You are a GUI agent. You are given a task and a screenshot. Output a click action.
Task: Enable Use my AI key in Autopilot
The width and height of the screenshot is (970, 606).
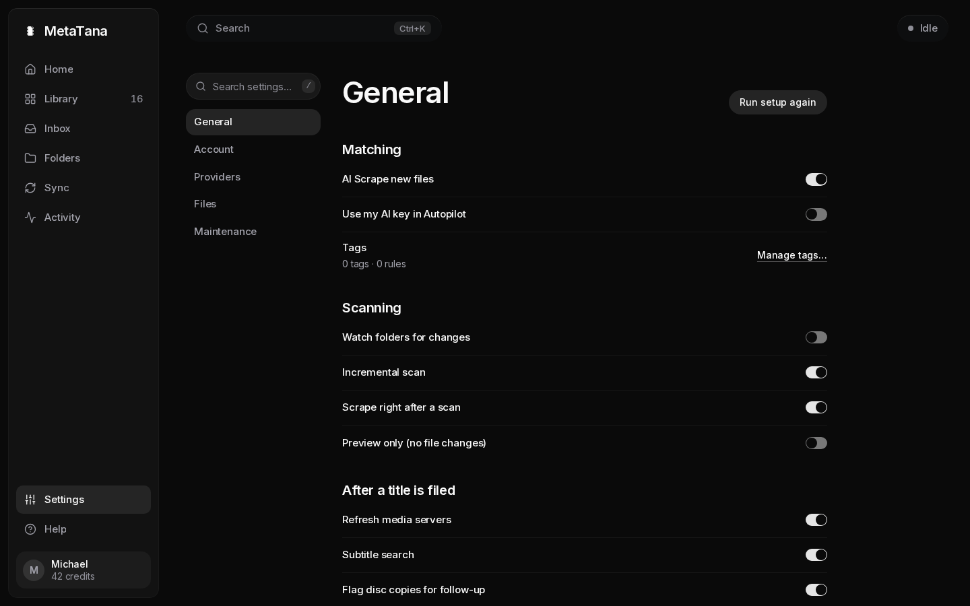816,214
